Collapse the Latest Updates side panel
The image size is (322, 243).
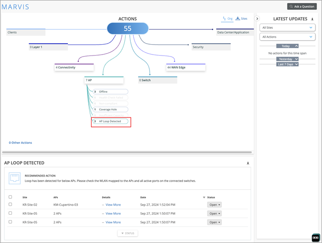(257, 18)
